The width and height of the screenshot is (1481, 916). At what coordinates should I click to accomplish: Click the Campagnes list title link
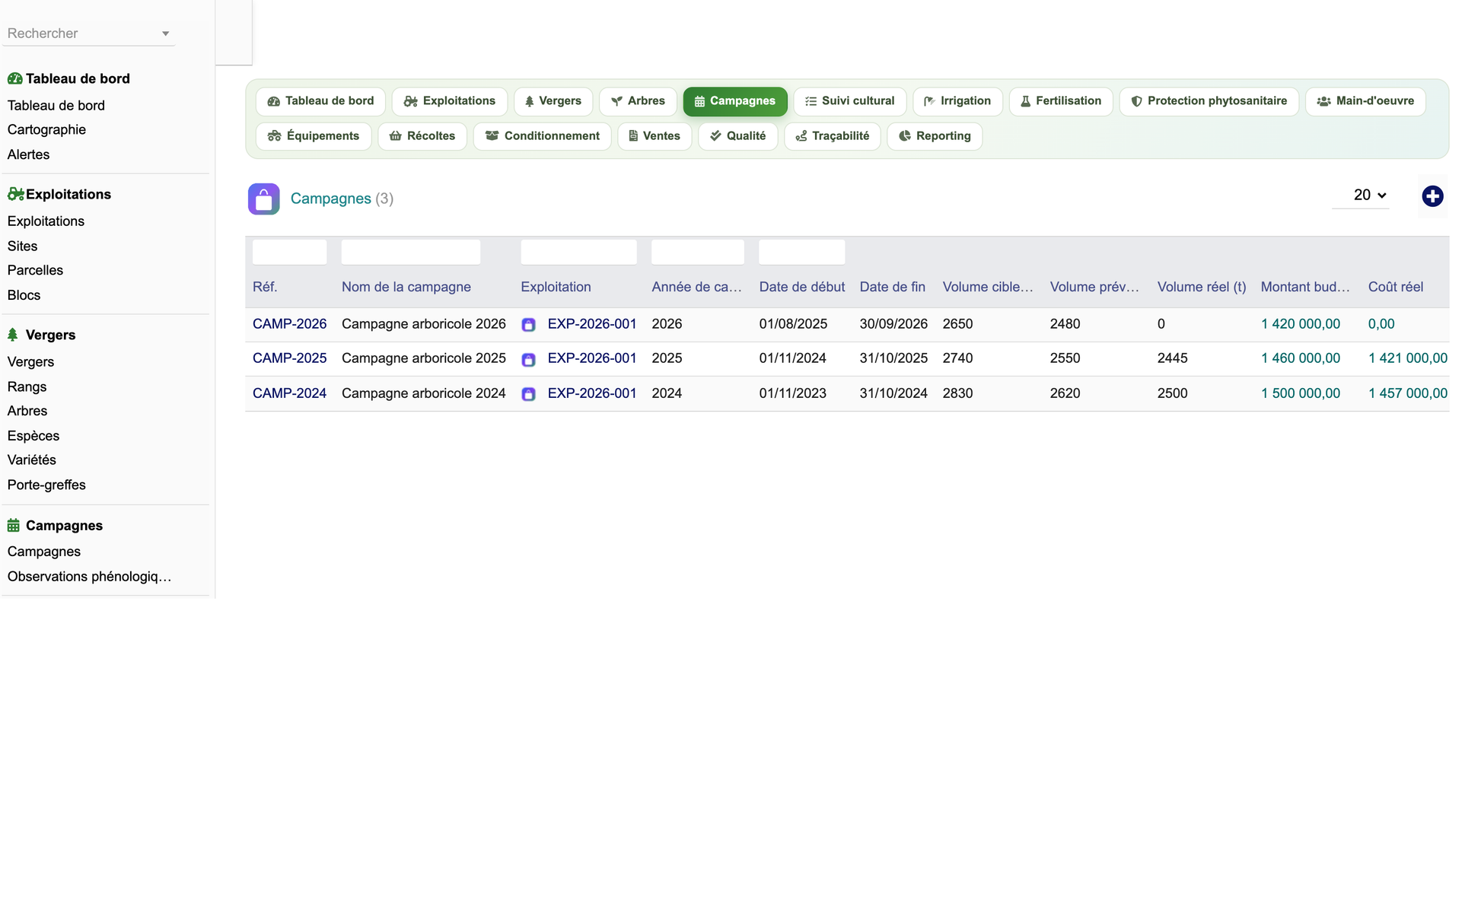[330, 199]
